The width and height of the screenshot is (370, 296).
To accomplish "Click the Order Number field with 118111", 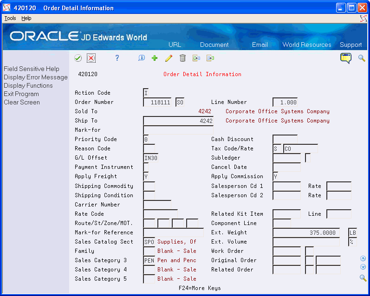I will [157, 102].
